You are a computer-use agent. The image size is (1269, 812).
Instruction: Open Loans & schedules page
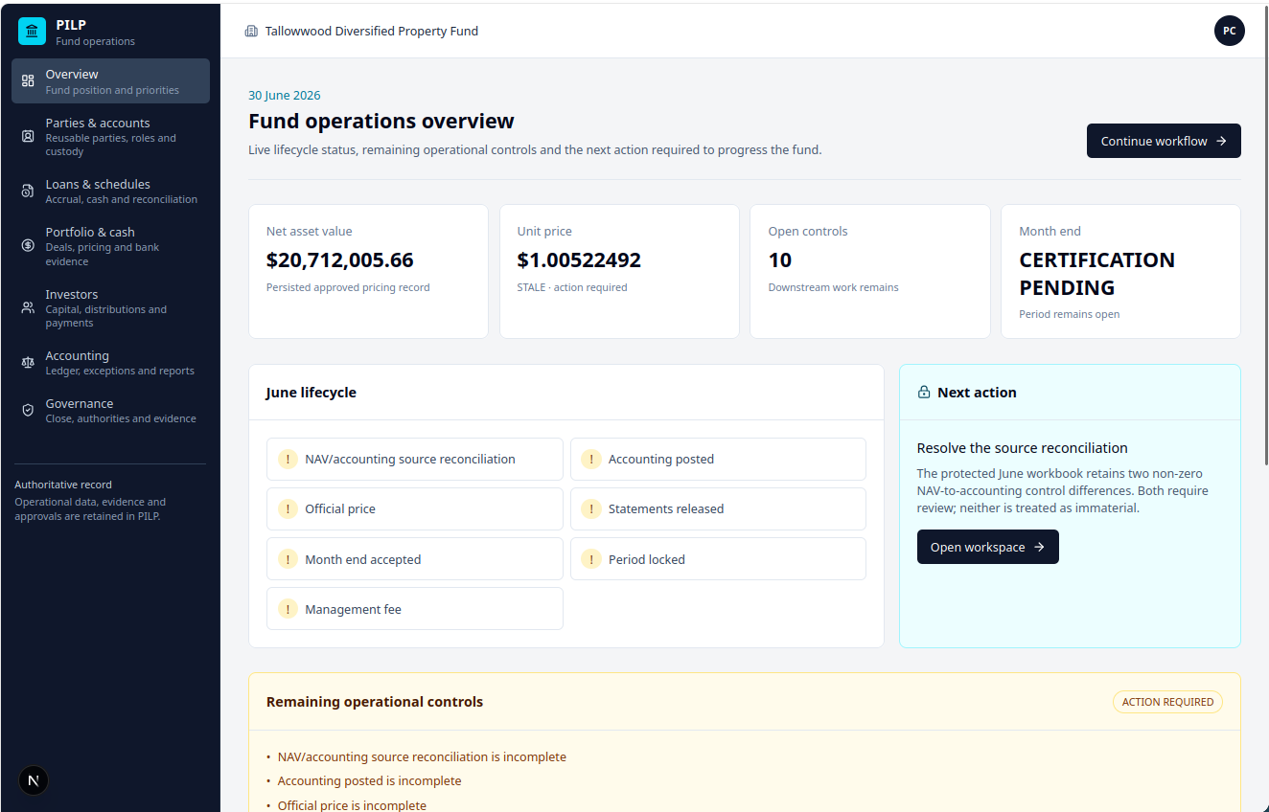pyautogui.click(x=110, y=192)
